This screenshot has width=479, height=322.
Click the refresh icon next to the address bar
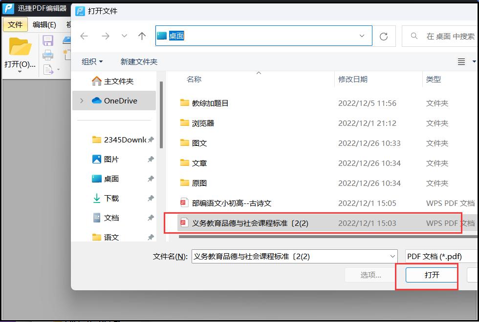pyautogui.click(x=384, y=36)
